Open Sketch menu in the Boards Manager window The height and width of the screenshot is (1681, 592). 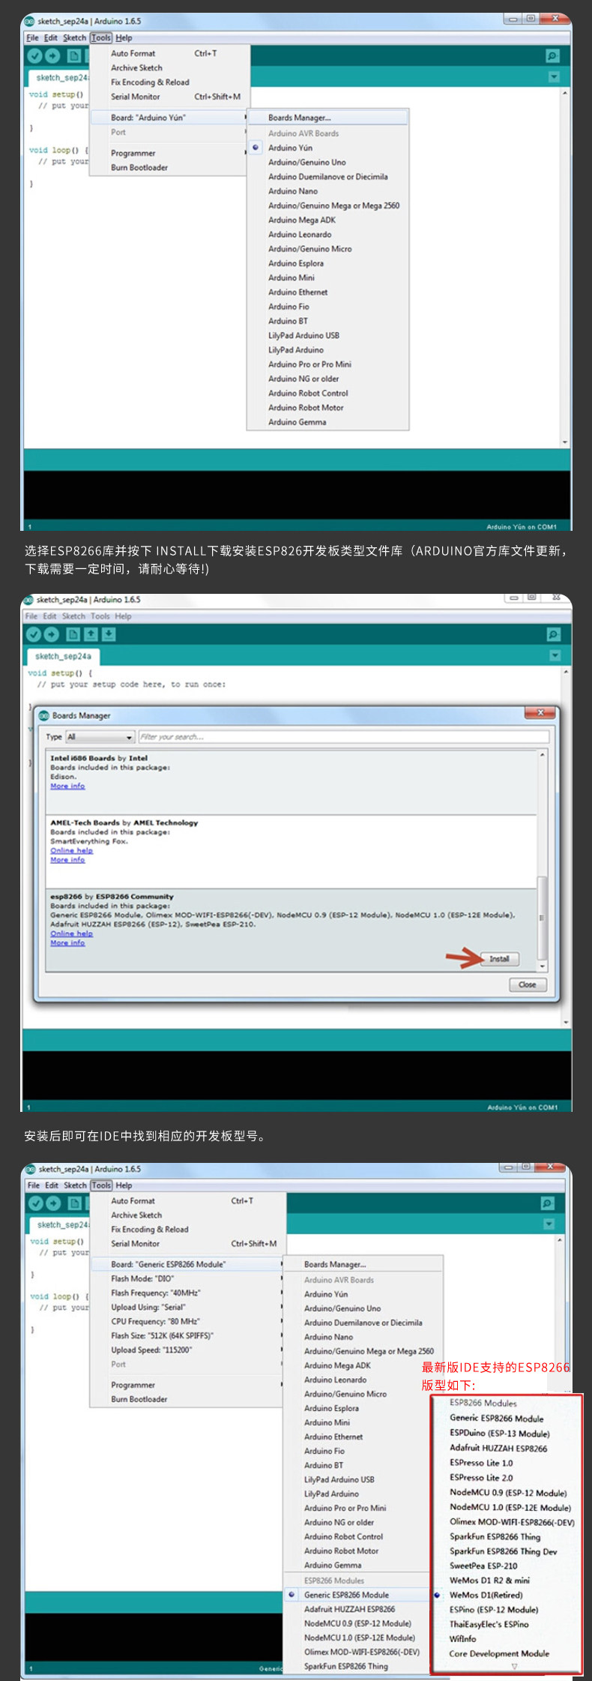(x=73, y=616)
